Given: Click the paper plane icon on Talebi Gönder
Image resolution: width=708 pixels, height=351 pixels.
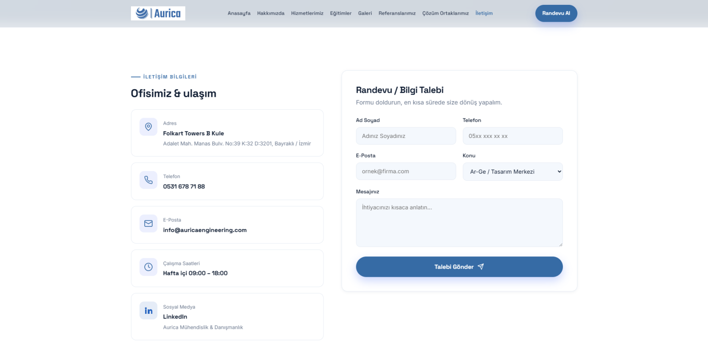Looking at the screenshot, I should [481, 267].
